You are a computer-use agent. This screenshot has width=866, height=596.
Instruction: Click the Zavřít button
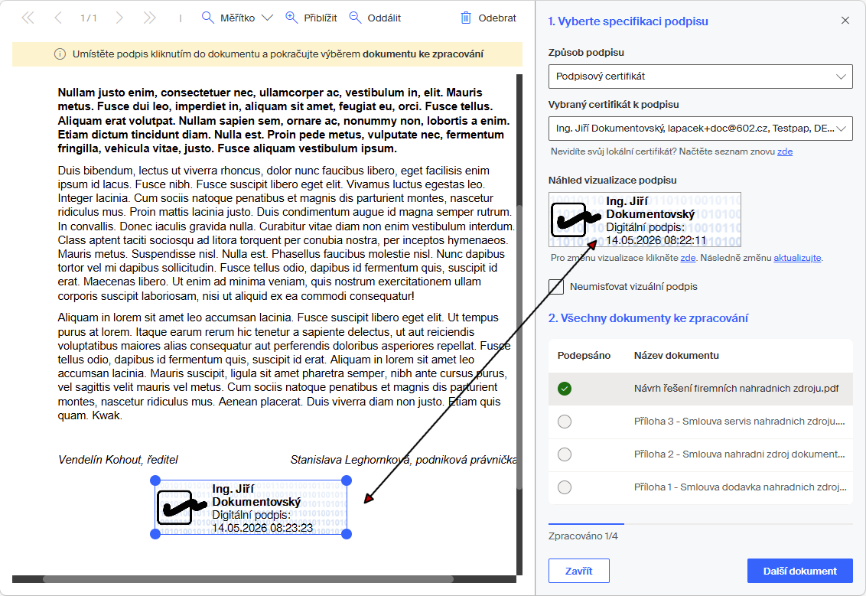tap(579, 571)
